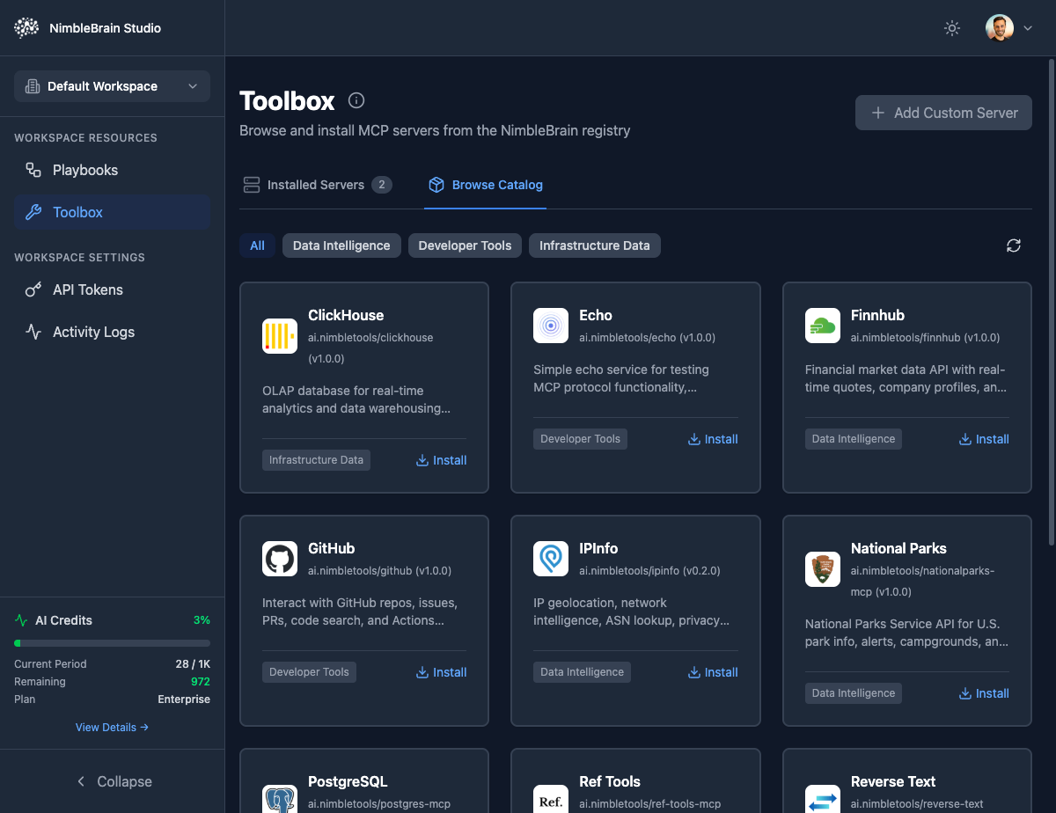
Task: Click the Echo card description text
Action: [x=621, y=378]
